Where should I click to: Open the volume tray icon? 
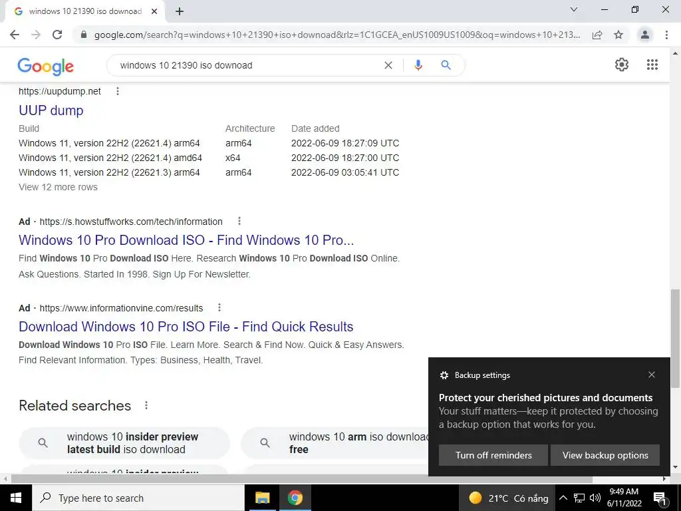point(595,498)
